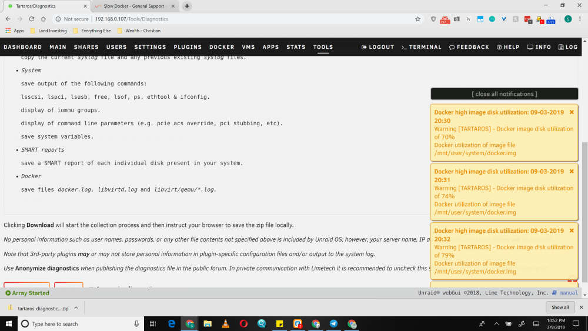This screenshot has height=331, width=588.
Task: Go to browser home page
Action: pyautogui.click(x=44, y=19)
